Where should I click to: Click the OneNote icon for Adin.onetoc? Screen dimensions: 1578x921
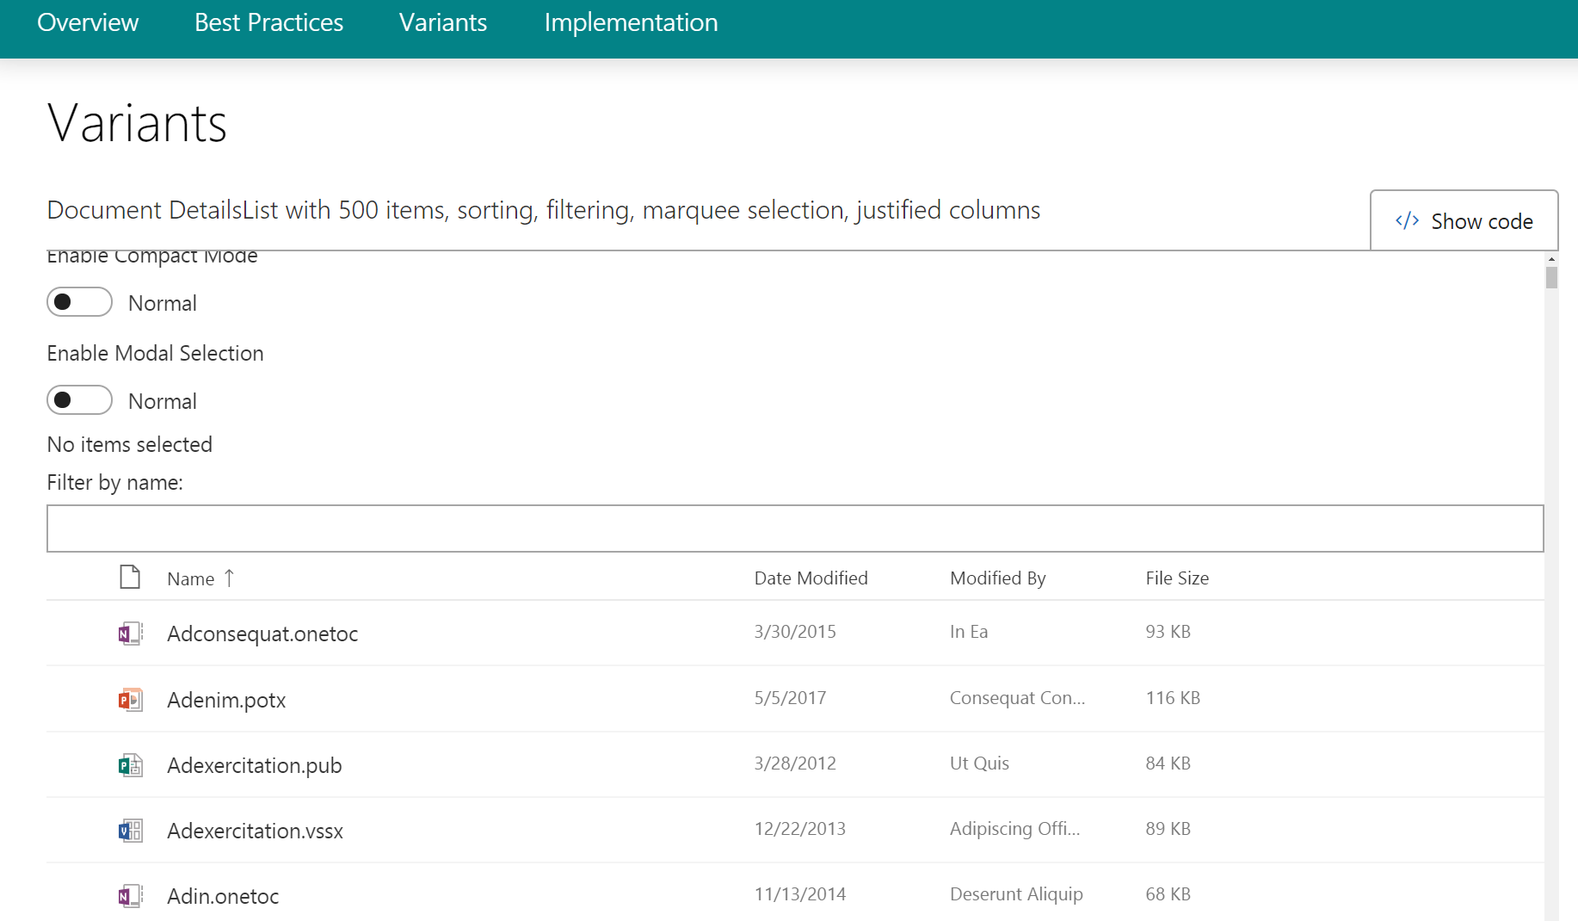click(x=131, y=895)
